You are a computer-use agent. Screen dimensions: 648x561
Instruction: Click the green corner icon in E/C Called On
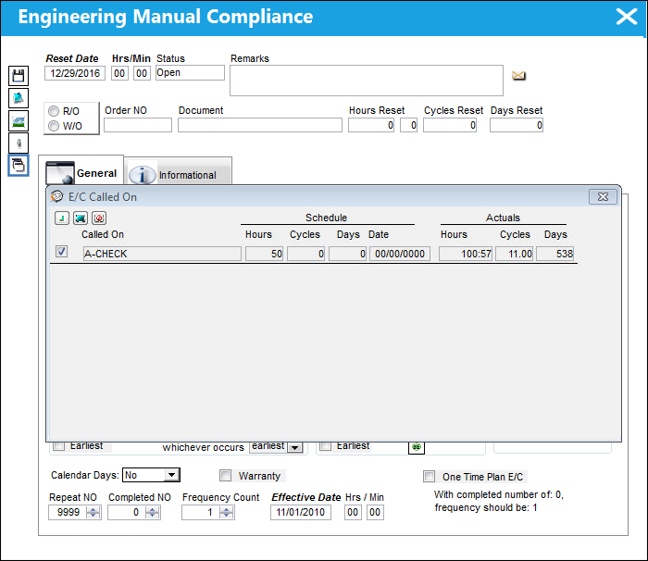point(62,218)
